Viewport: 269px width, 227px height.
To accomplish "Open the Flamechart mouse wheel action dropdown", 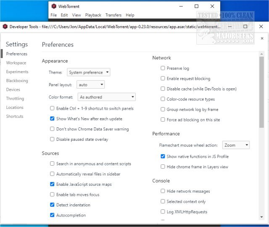I will tap(236, 145).
